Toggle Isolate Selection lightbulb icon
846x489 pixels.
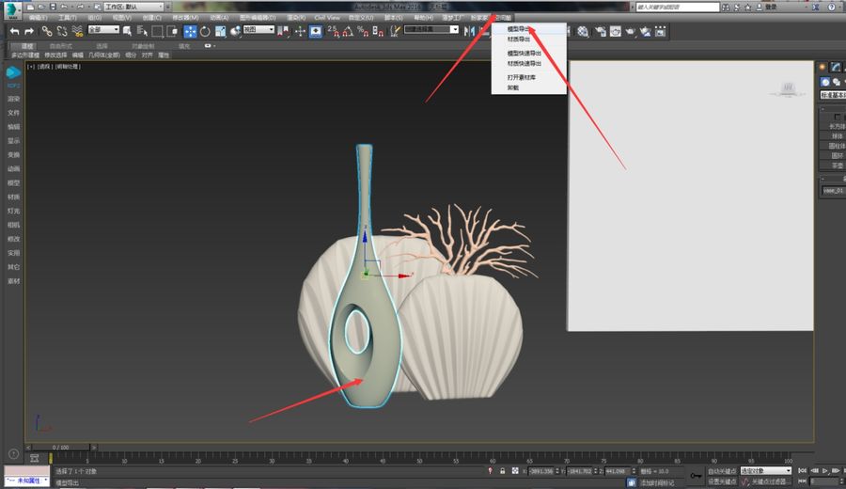pyautogui.click(x=490, y=471)
